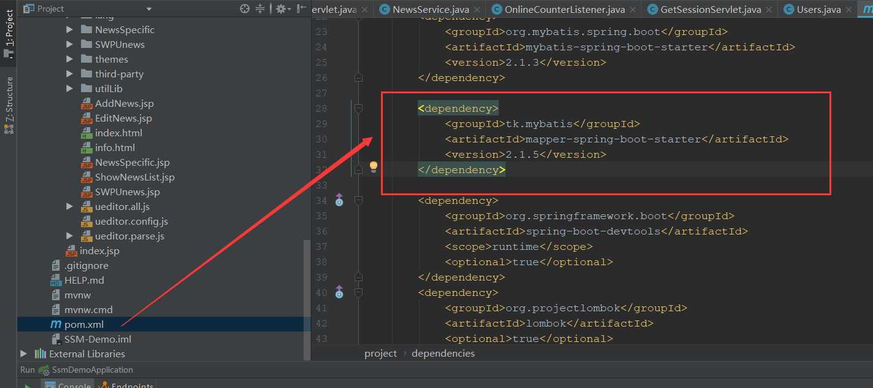
Task: Click the 'dependencies' breadcrumb
Action: point(443,354)
